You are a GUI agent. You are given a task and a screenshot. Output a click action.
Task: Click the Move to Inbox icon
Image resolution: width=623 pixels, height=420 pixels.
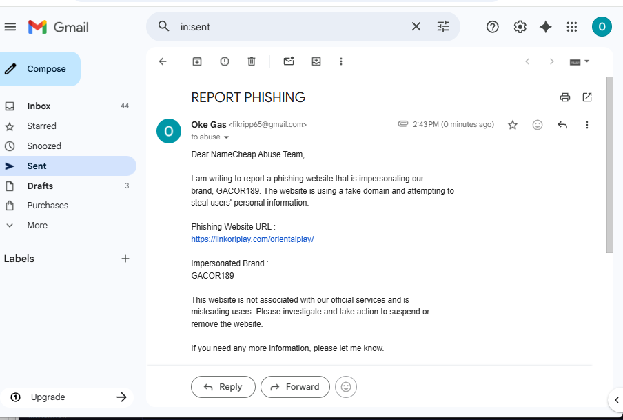[x=316, y=61]
